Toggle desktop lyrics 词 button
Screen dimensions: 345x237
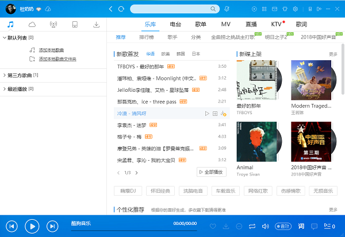301,226
